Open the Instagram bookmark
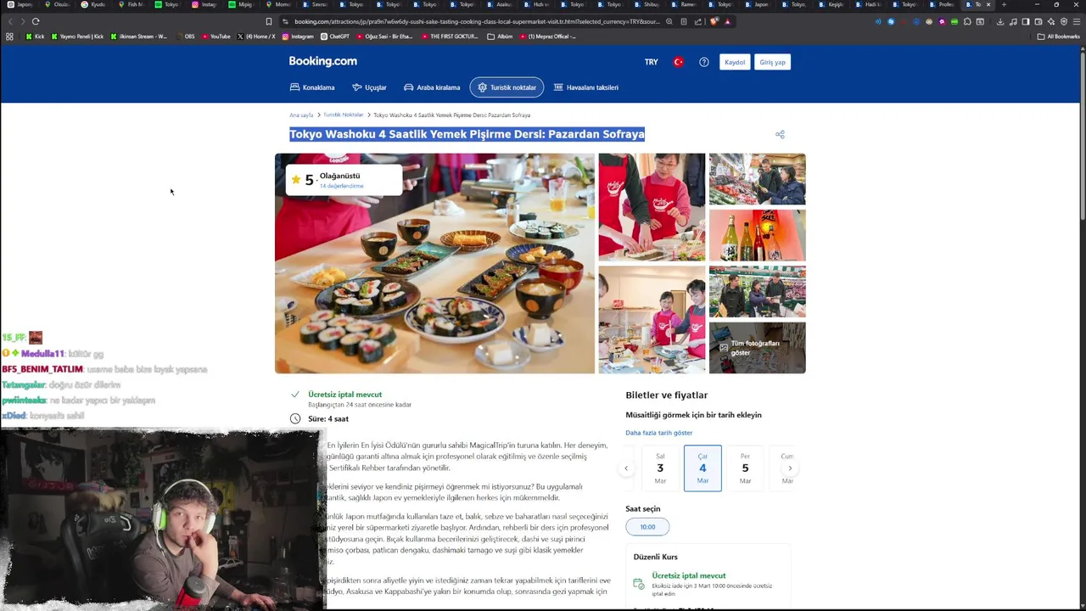The image size is (1086, 611). pyautogui.click(x=298, y=36)
